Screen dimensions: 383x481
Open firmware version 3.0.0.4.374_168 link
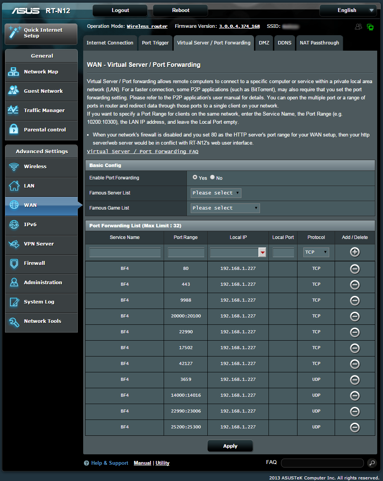pos(239,26)
